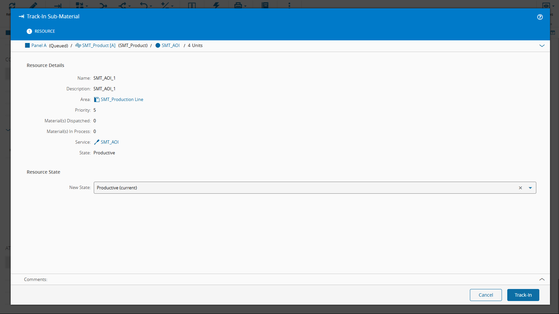The image size is (559, 314).
Task: Click the Material(s) In Process value 0
Action: click(95, 131)
